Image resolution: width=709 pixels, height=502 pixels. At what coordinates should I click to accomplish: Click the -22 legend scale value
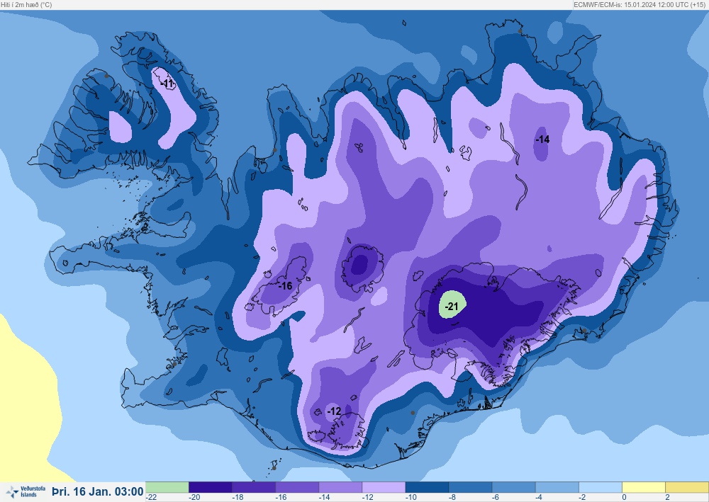[x=152, y=498]
